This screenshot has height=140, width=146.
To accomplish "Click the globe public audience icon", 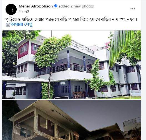I will [27, 11].
